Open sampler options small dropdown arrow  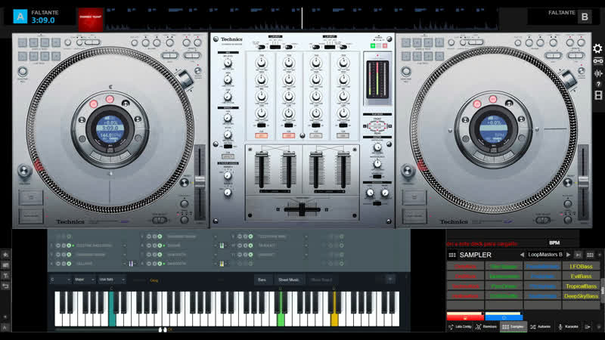[599, 255]
